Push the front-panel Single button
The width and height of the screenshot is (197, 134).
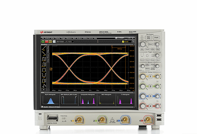[x=156, y=37]
